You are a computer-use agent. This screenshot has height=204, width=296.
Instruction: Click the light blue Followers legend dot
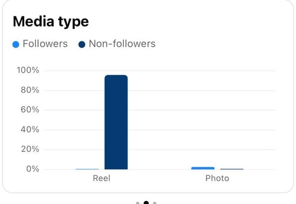16,44
